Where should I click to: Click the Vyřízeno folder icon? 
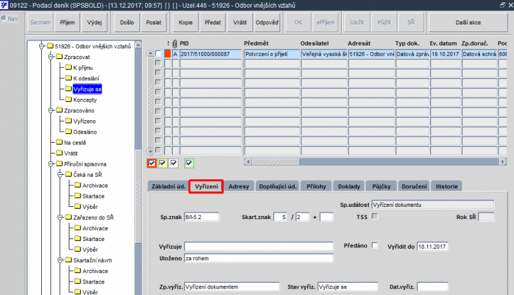[x=69, y=121]
